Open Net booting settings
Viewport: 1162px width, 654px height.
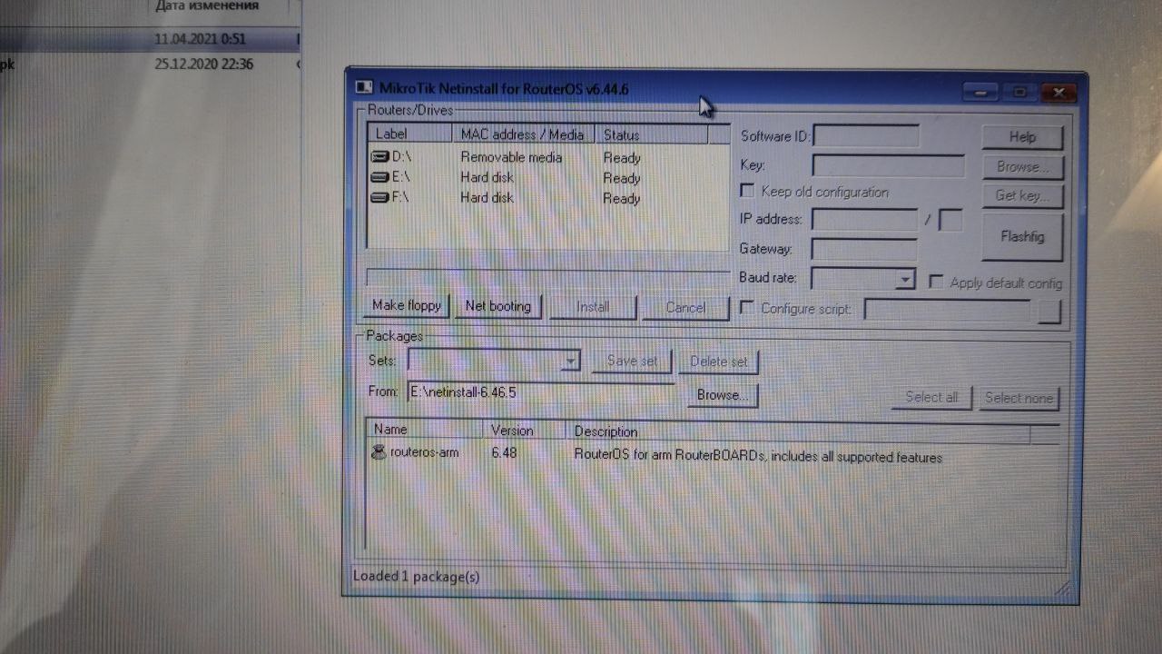tap(497, 306)
